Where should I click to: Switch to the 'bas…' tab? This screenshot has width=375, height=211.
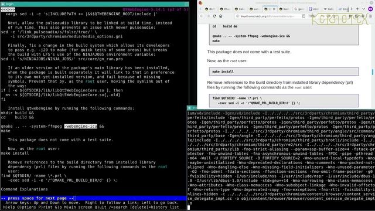point(284,9)
